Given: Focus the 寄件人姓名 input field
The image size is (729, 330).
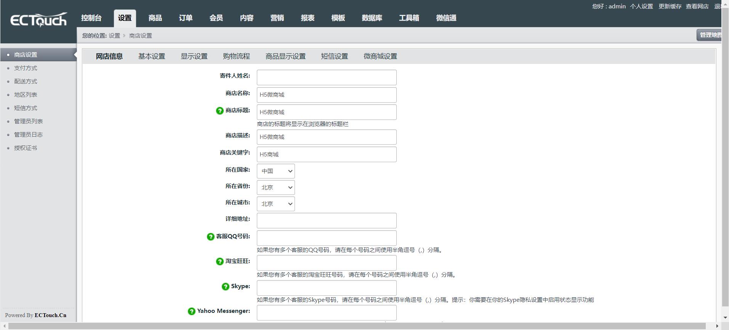Looking at the screenshot, I should pos(327,77).
